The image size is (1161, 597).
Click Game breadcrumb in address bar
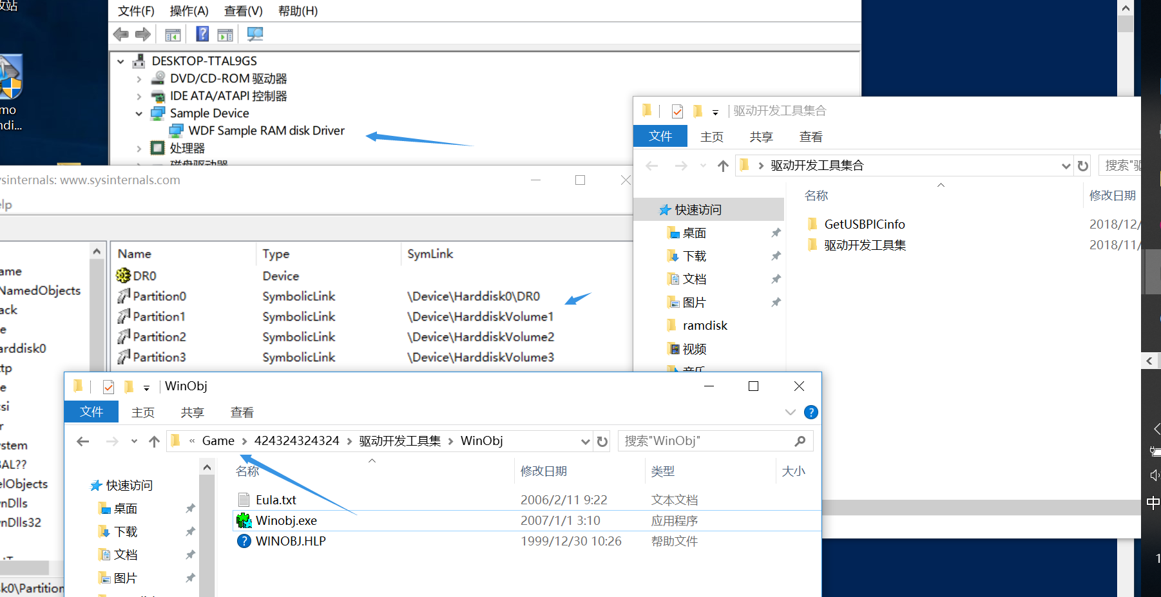(218, 441)
